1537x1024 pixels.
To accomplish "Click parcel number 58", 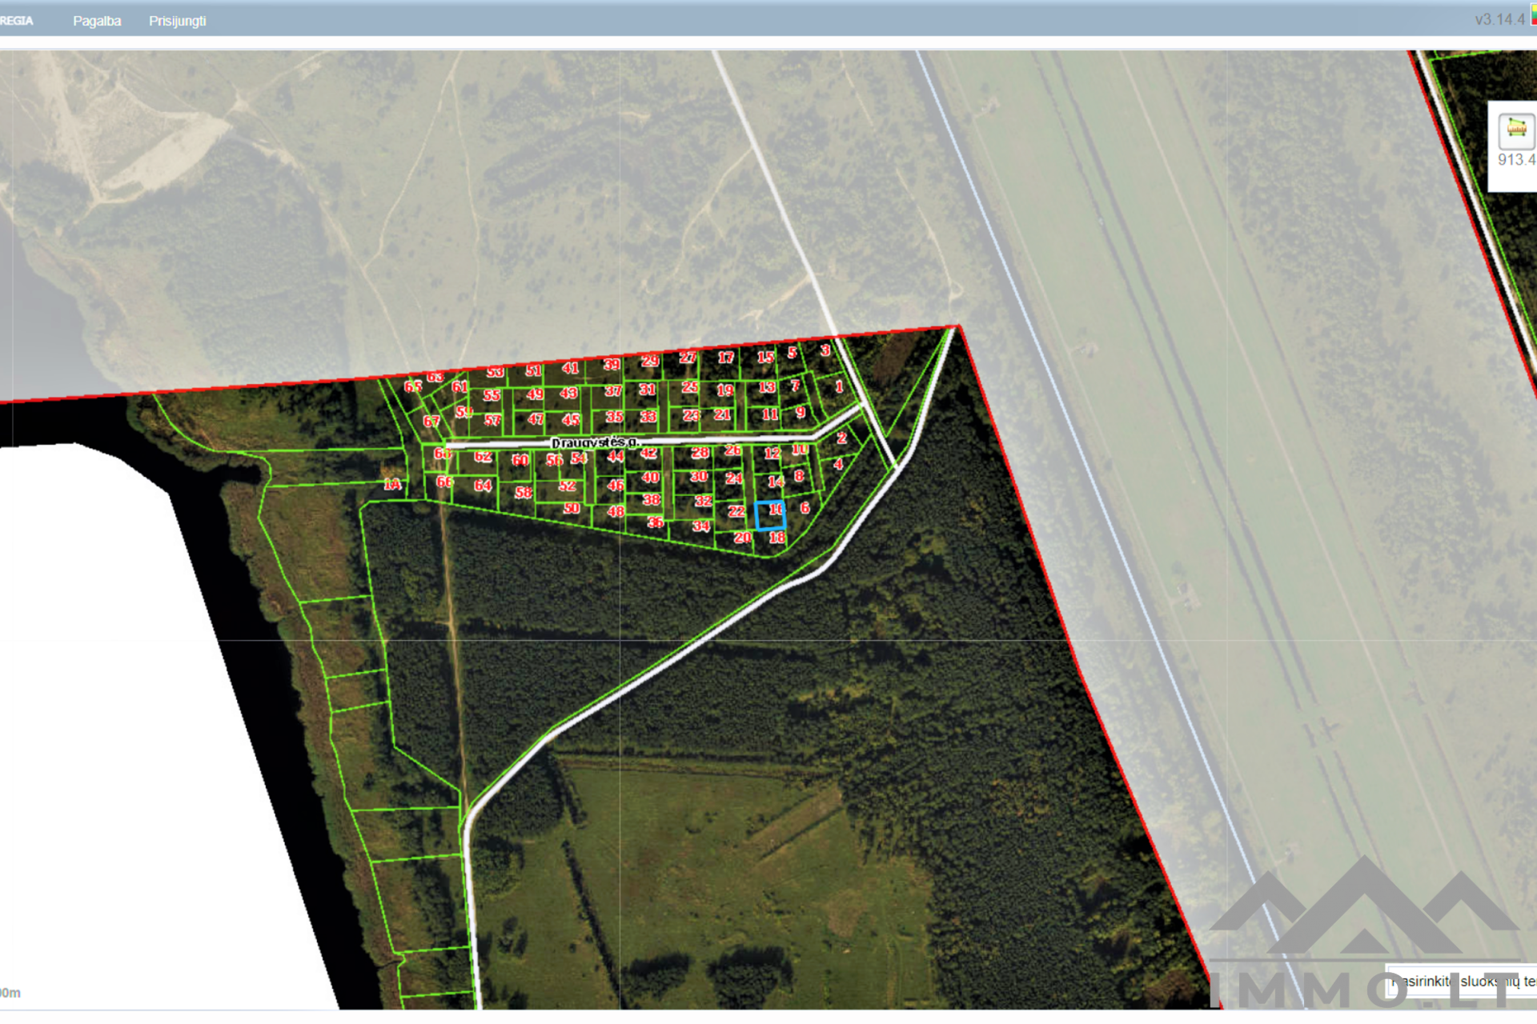I will tap(524, 492).
